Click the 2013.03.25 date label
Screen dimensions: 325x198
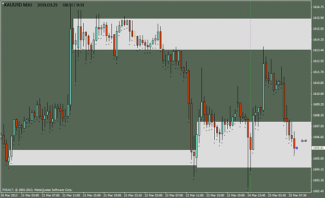pos(47,5)
